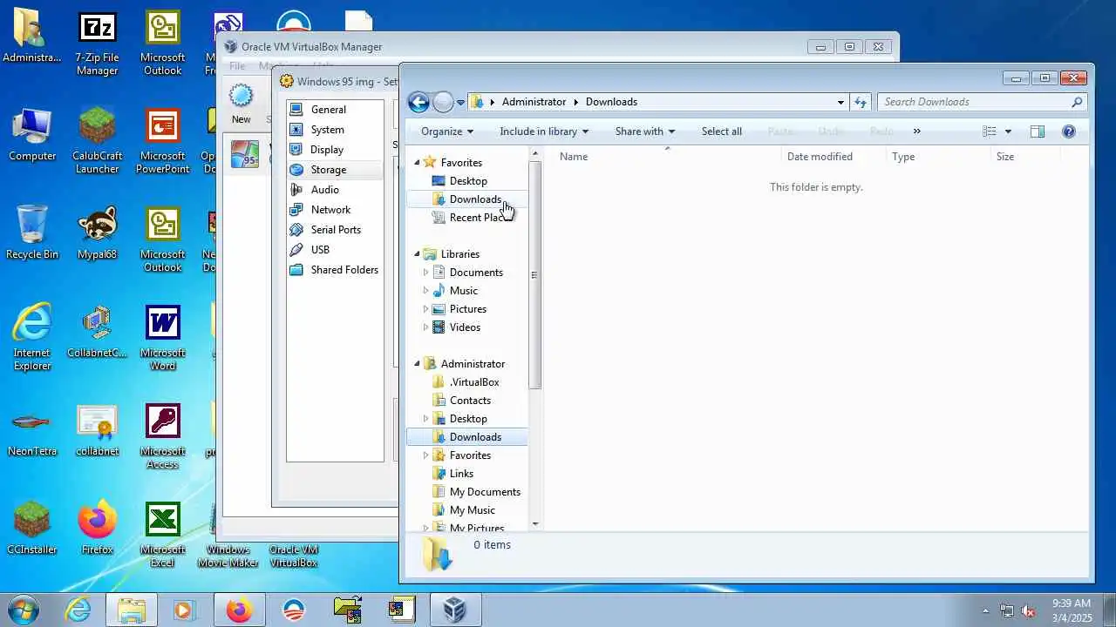Click New button in VirtualBox Manager
This screenshot has height=627, width=1116.
point(241,104)
